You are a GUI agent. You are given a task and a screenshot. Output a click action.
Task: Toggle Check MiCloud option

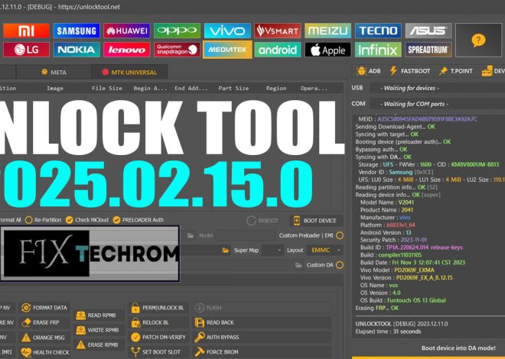coord(87,220)
